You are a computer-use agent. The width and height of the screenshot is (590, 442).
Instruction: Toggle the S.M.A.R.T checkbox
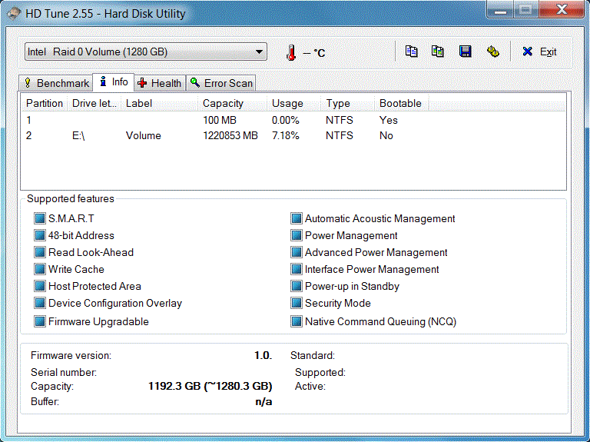(x=39, y=218)
